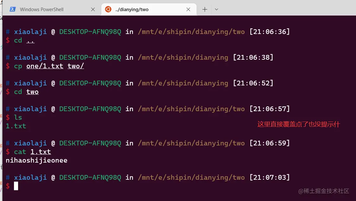
Task: Click 'two/' destination in cp command
Action: click(76, 66)
